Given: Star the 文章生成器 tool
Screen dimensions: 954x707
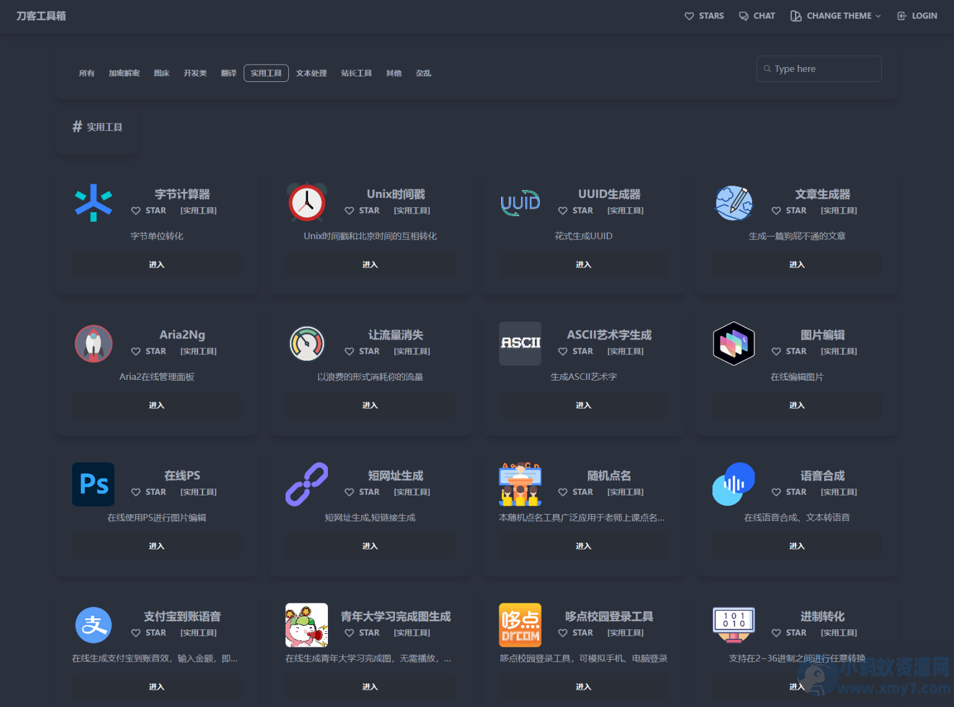Looking at the screenshot, I should click(x=789, y=210).
